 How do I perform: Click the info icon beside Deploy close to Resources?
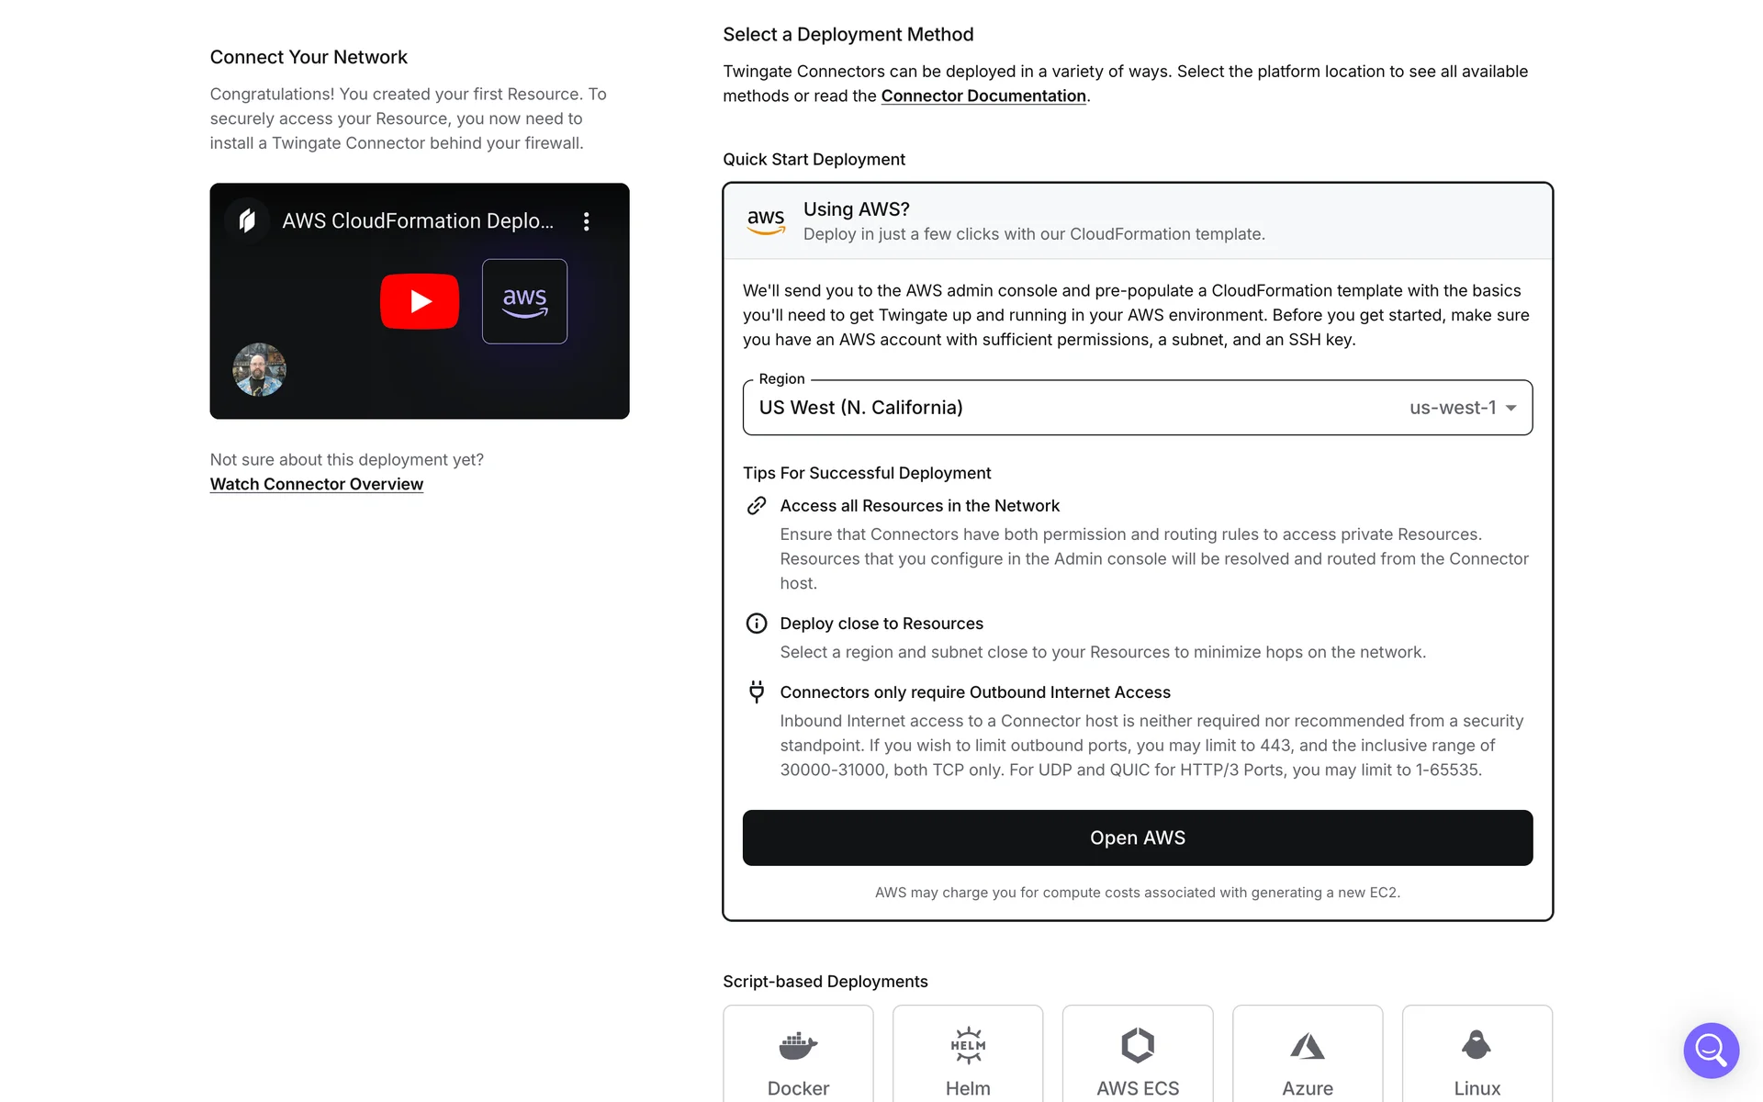(x=757, y=624)
